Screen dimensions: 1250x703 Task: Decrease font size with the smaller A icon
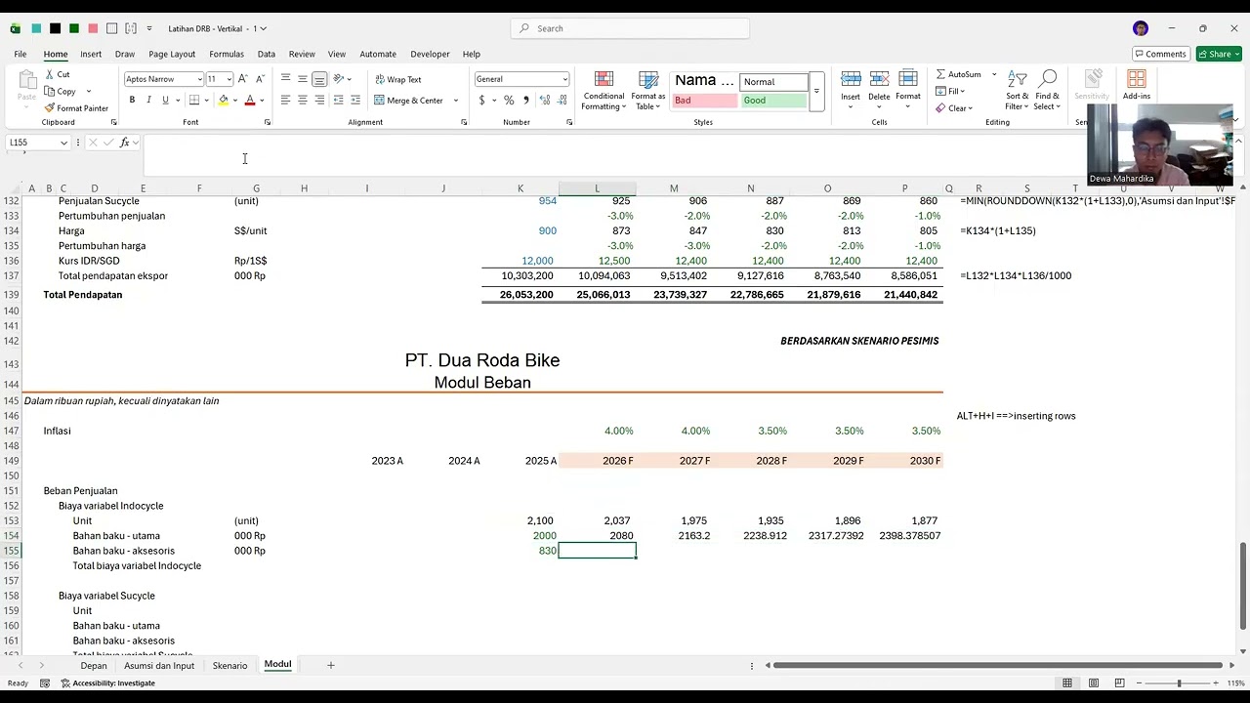pyautogui.click(x=259, y=79)
